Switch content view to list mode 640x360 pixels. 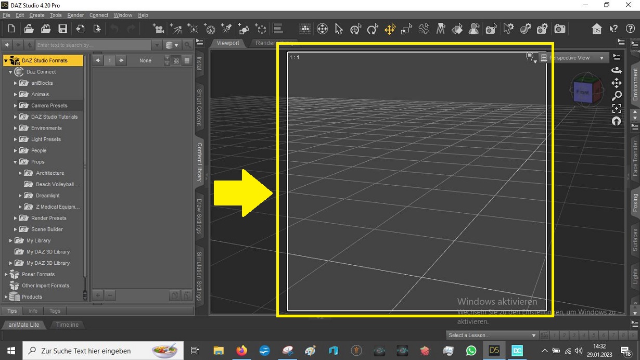pos(187,61)
